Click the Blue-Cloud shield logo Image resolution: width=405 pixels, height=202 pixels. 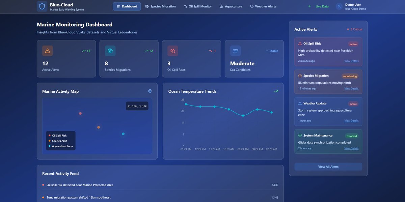click(x=42, y=6)
